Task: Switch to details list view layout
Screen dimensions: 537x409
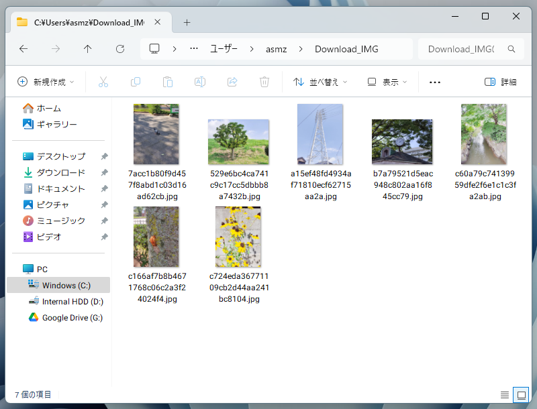Action: click(505, 394)
